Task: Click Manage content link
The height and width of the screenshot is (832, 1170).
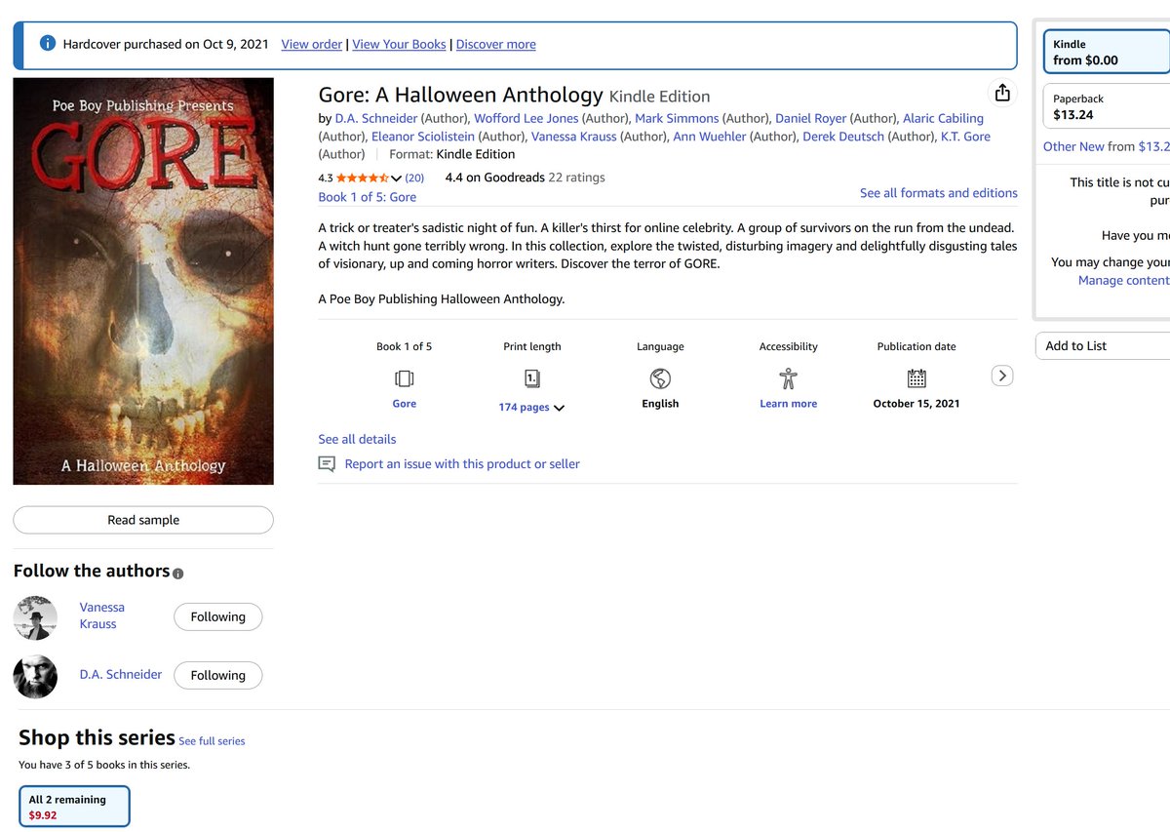Action: (1123, 280)
